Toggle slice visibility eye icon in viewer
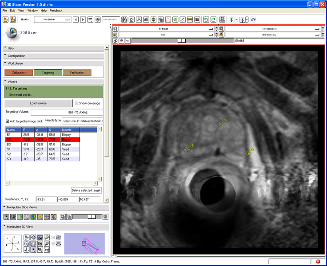This screenshot has width=327, height=266. pos(122,41)
